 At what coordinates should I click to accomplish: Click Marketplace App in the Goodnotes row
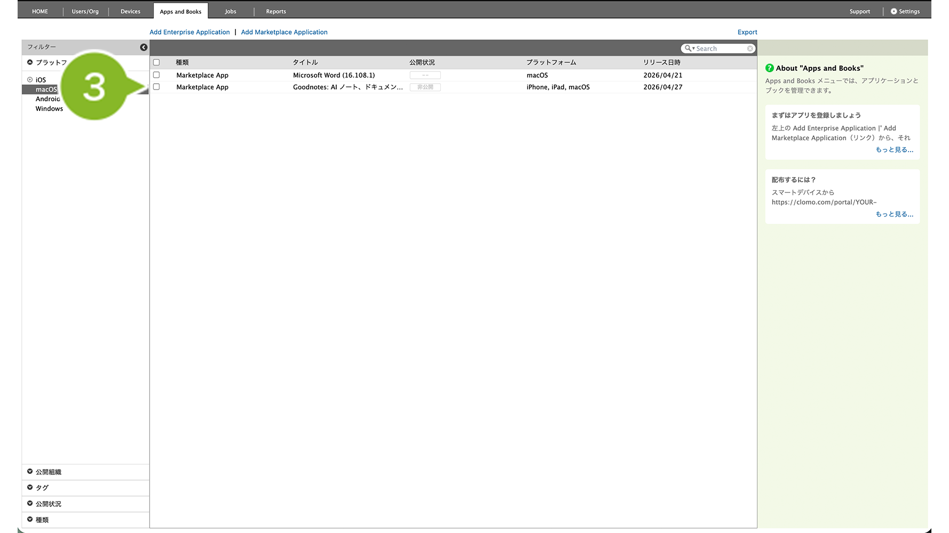(x=202, y=87)
